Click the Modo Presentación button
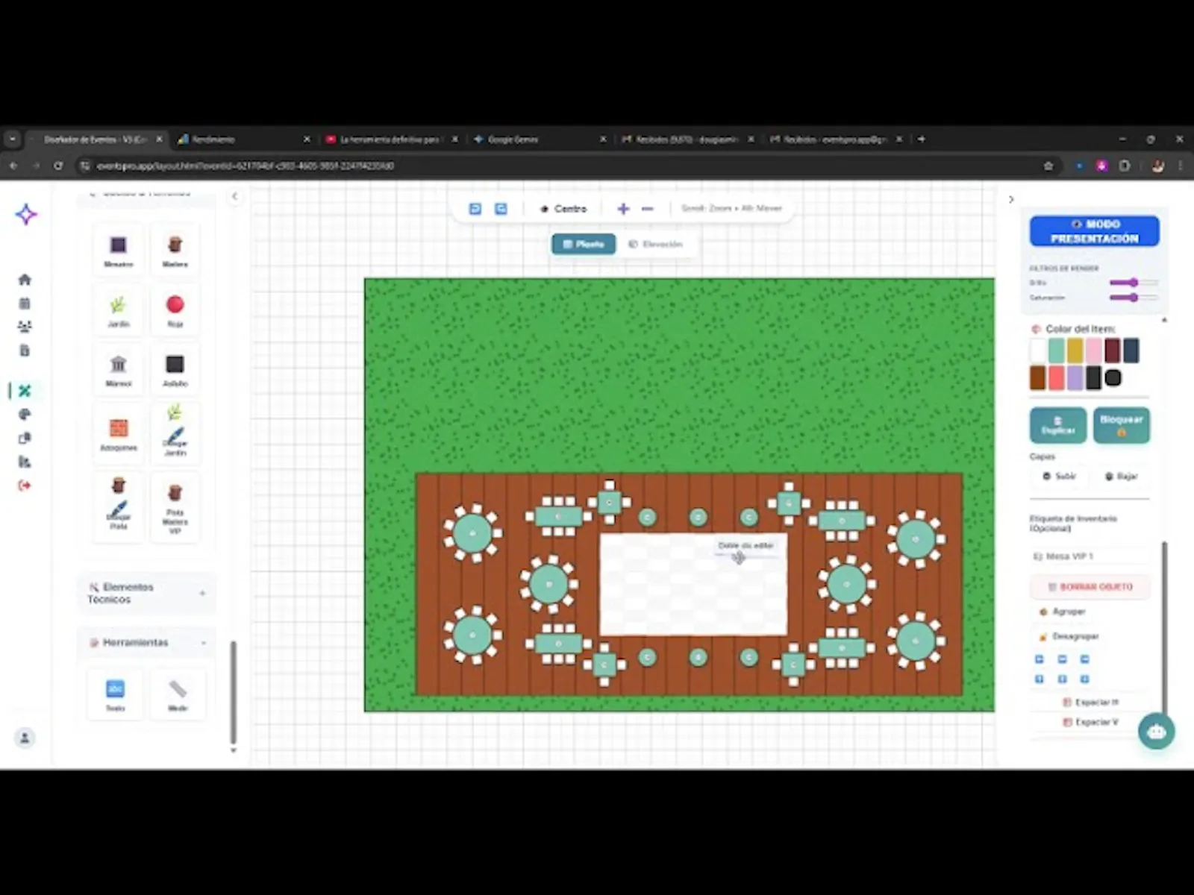The width and height of the screenshot is (1194, 895). [1094, 231]
